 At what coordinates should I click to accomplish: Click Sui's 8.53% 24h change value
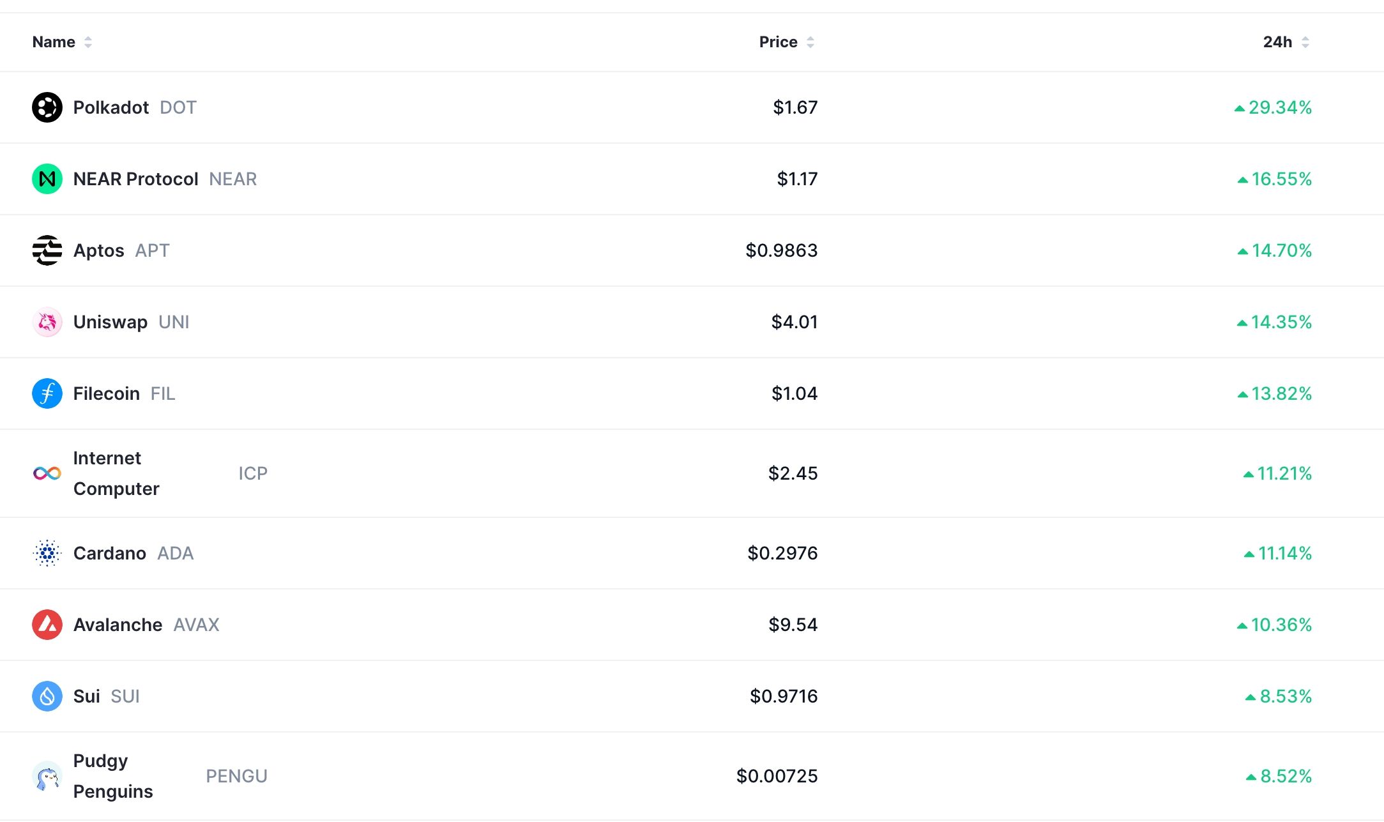(1285, 696)
